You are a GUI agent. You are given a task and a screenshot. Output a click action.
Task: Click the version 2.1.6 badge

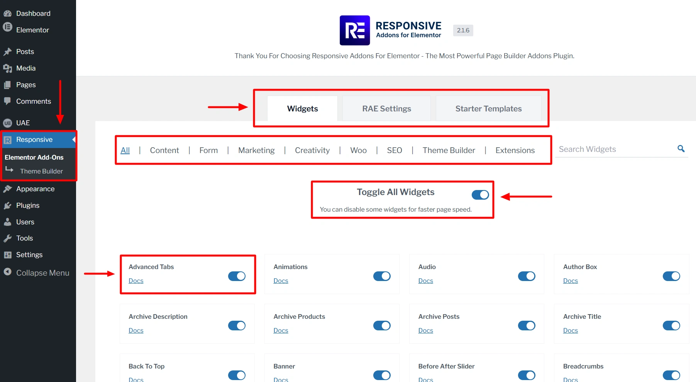pyautogui.click(x=463, y=30)
